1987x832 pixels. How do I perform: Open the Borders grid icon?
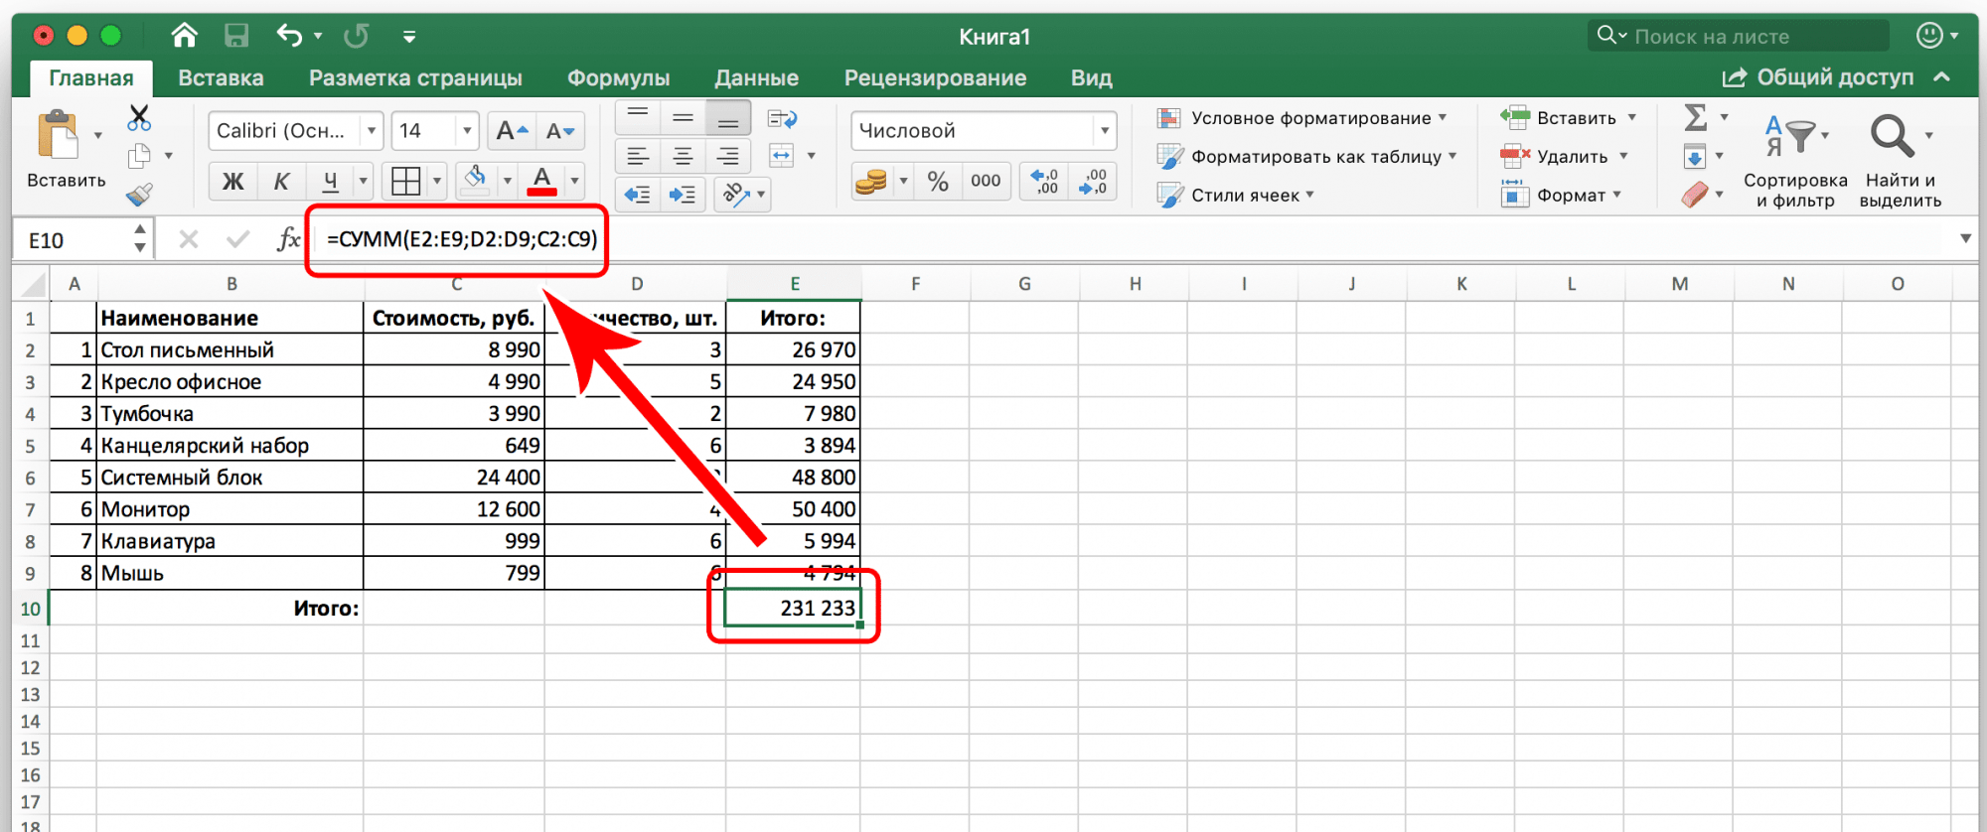click(x=405, y=181)
